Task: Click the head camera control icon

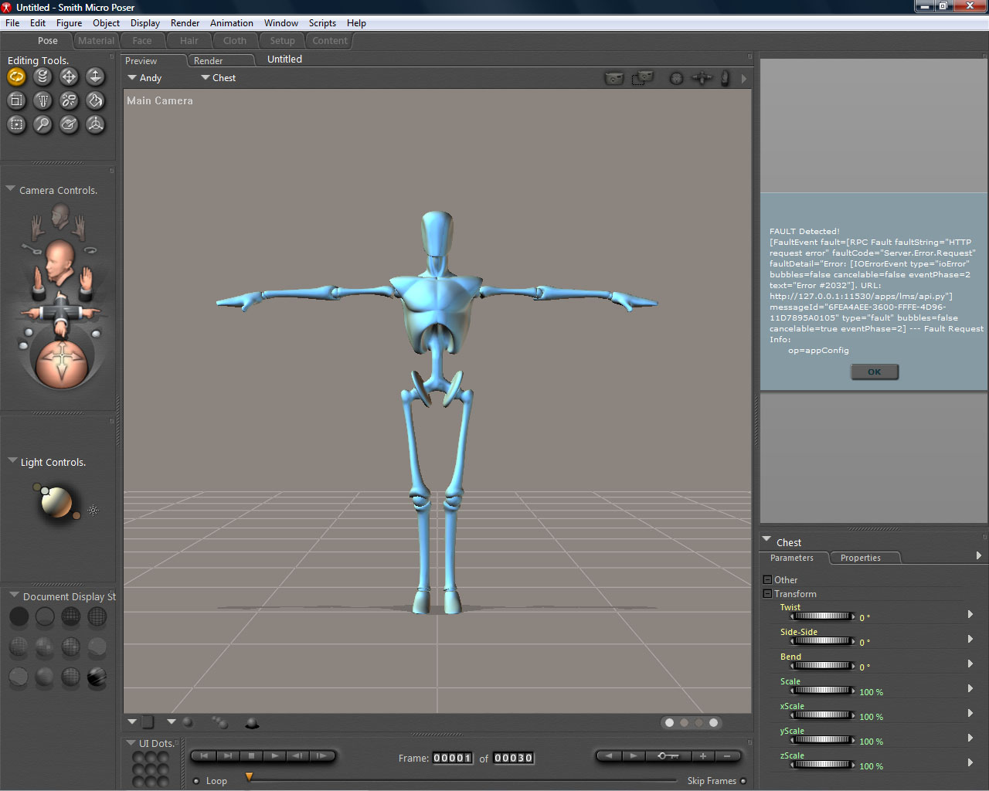Action: click(x=59, y=262)
